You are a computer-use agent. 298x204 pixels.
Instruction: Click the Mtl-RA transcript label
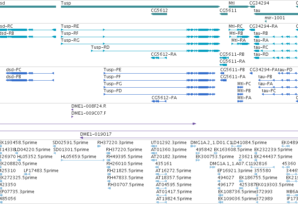pos(238,40)
